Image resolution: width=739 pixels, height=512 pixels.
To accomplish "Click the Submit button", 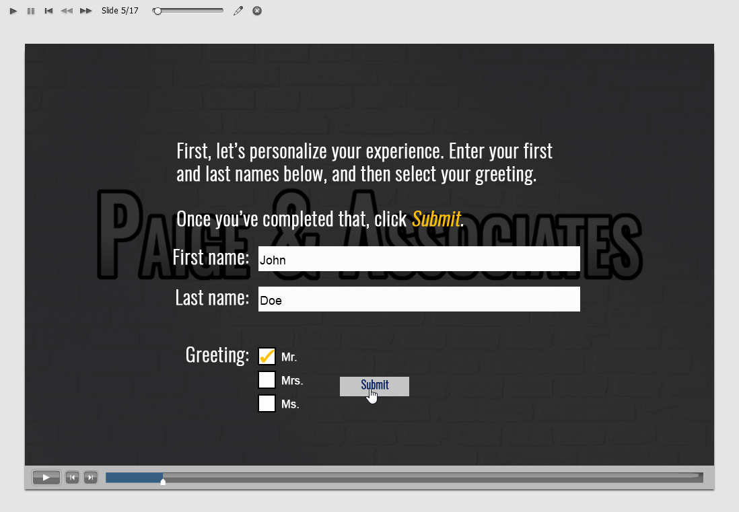I will coord(374,386).
